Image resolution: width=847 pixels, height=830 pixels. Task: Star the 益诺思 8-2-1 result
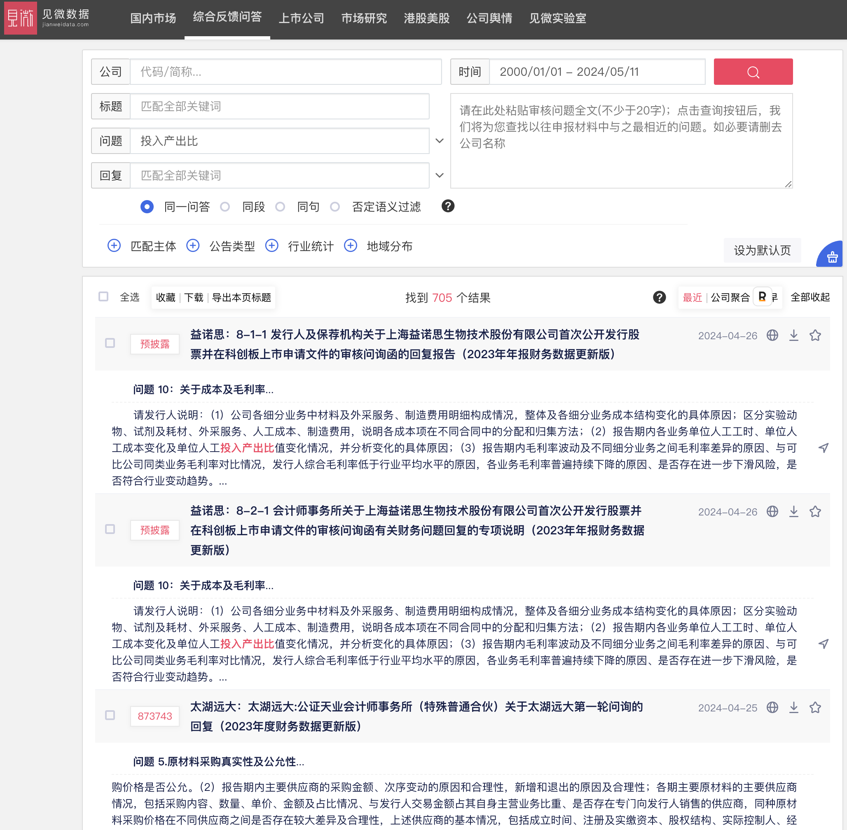pos(815,511)
